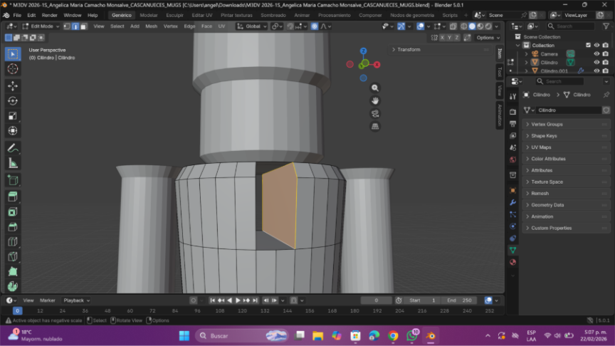Enable face select mode
615x346 pixels.
click(83, 26)
